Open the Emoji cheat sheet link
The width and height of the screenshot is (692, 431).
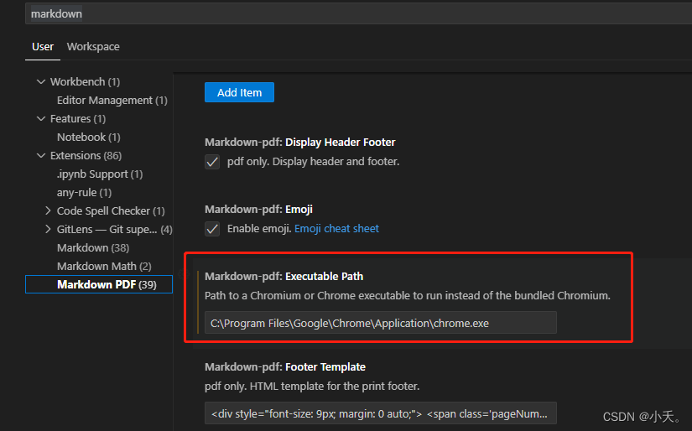pos(336,229)
